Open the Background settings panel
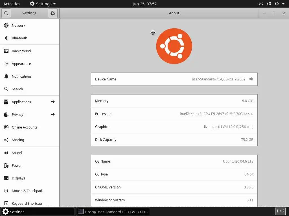 pos(30,51)
